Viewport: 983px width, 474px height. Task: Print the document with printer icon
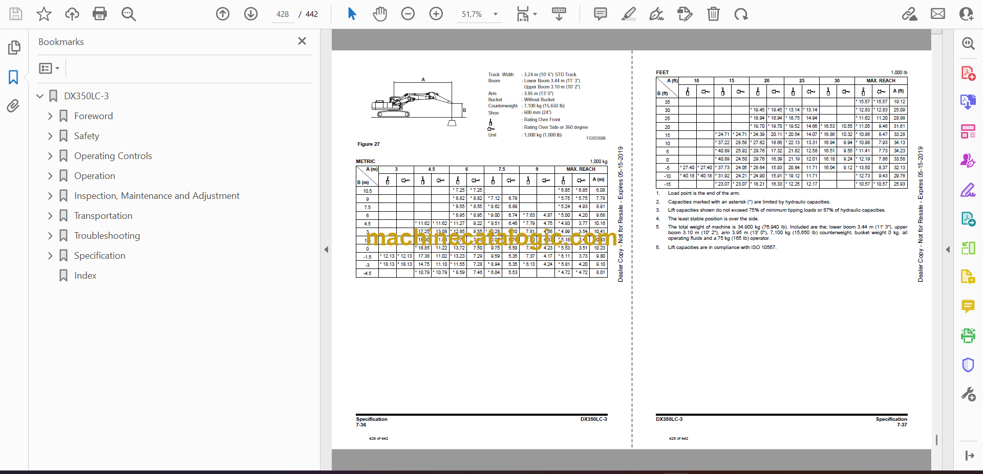click(100, 14)
